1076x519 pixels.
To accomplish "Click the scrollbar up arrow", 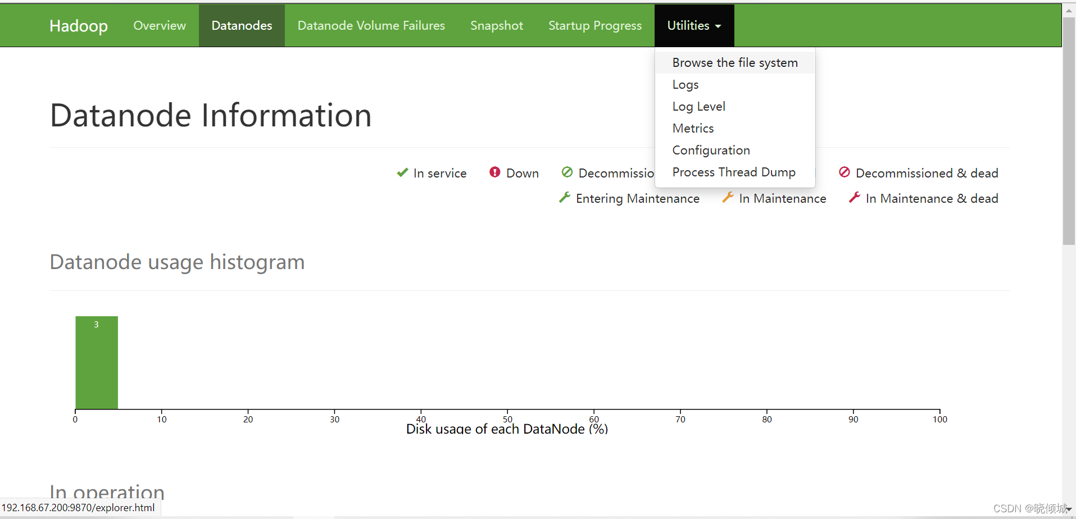I will [x=1069, y=10].
